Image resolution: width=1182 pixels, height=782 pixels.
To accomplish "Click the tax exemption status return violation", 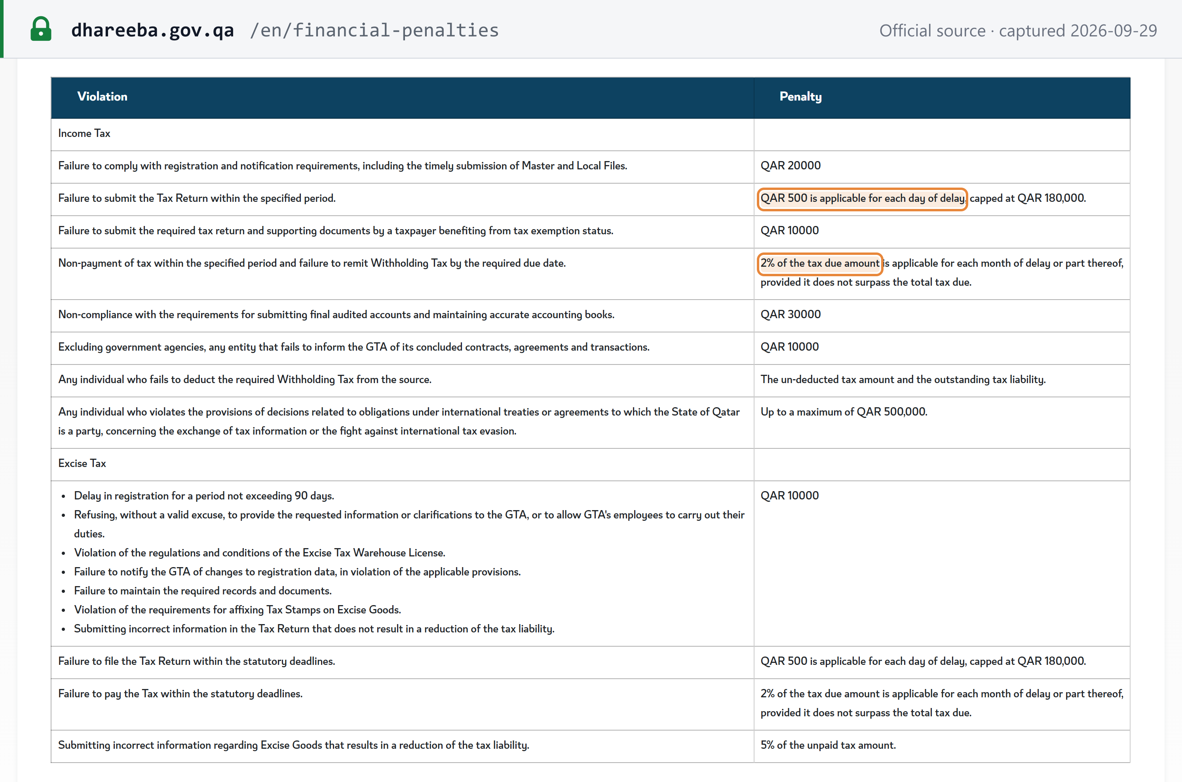I will point(336,231).
